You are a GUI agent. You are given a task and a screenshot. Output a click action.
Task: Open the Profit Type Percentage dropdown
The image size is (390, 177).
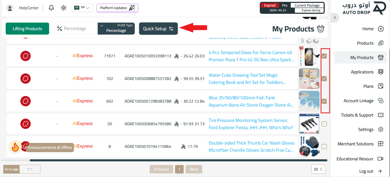pyautogui.click(x=116, y=29)
